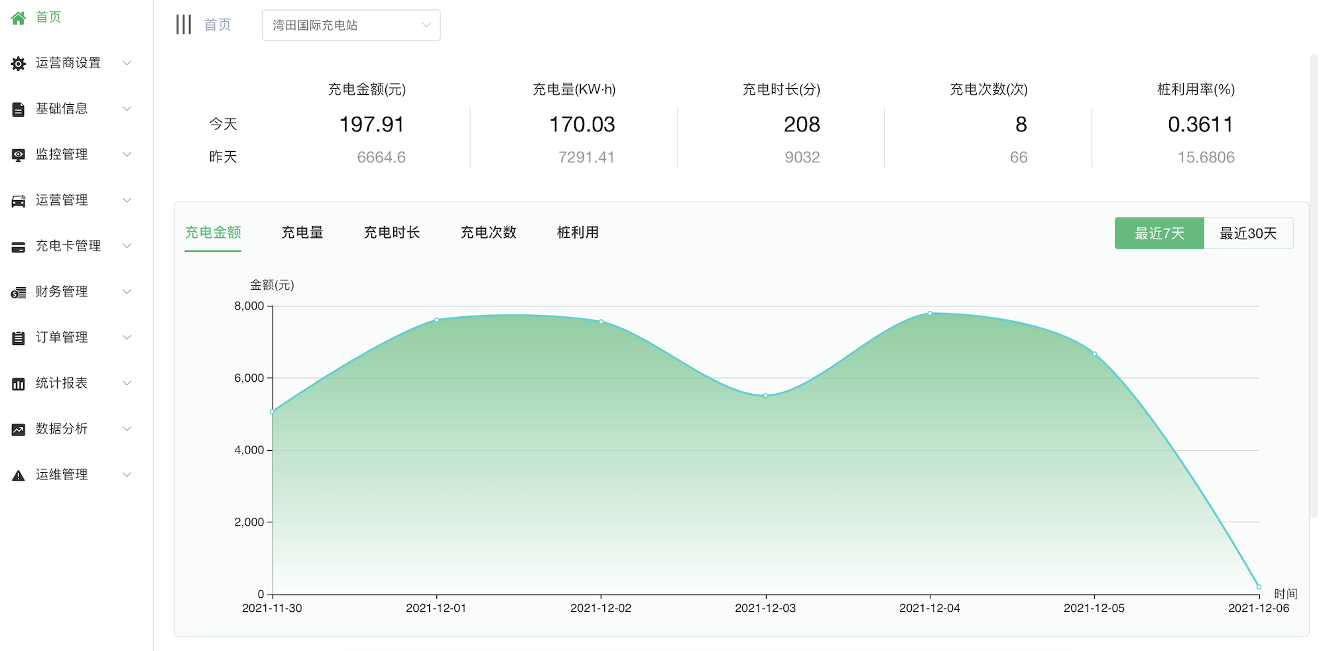The height and width of the screenshot is (651, 1323).
Task: Click the 2021-12-04 data point on chart
Action: tap(930, 313)
